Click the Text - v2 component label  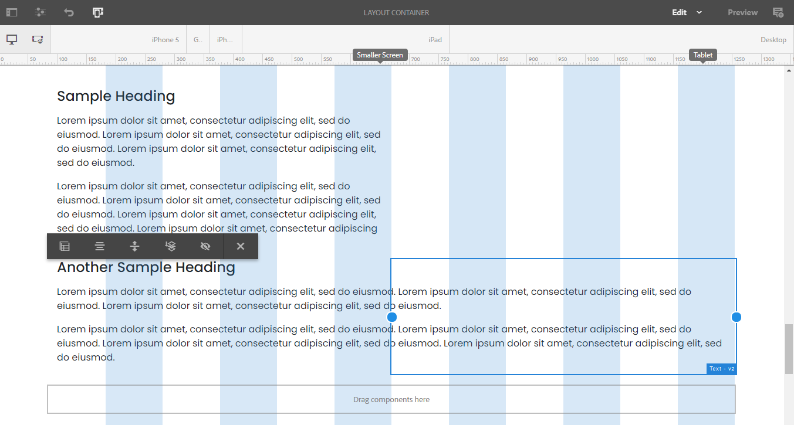(x=721, y=369)
